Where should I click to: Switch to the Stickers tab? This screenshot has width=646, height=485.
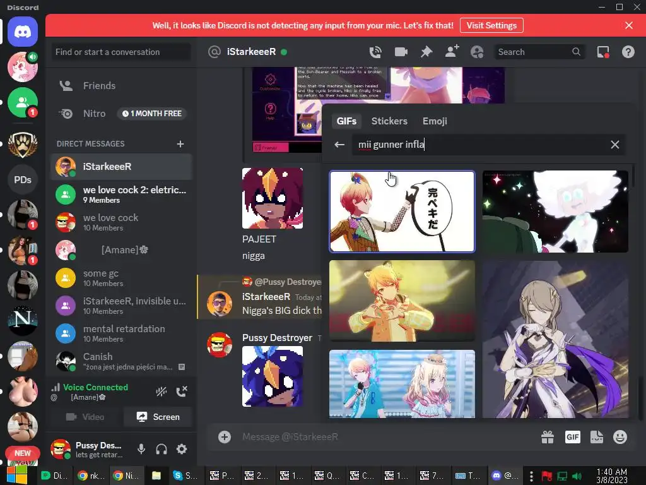389,121
